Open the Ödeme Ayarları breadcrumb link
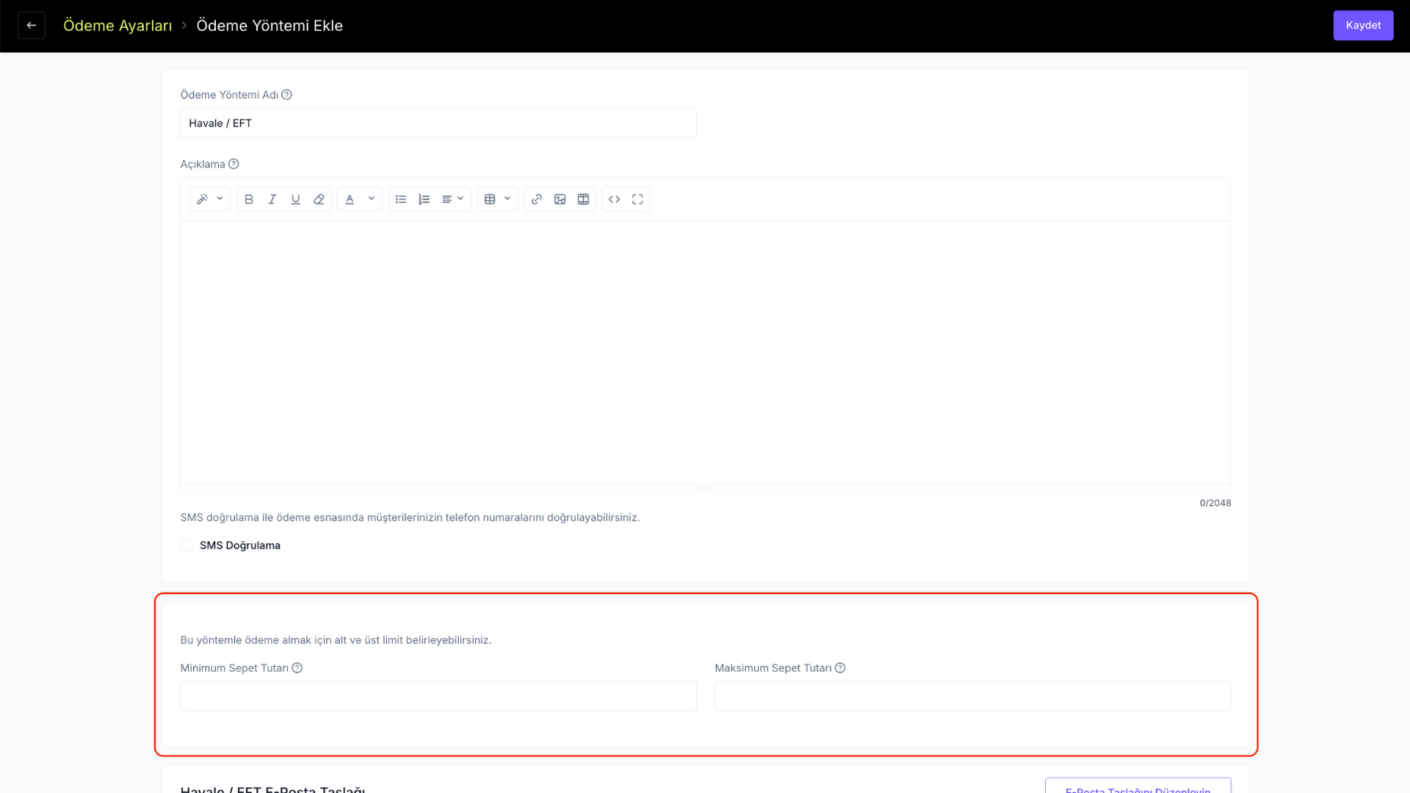This screenshot has height=793, width=1410. [x=117, y=26]
